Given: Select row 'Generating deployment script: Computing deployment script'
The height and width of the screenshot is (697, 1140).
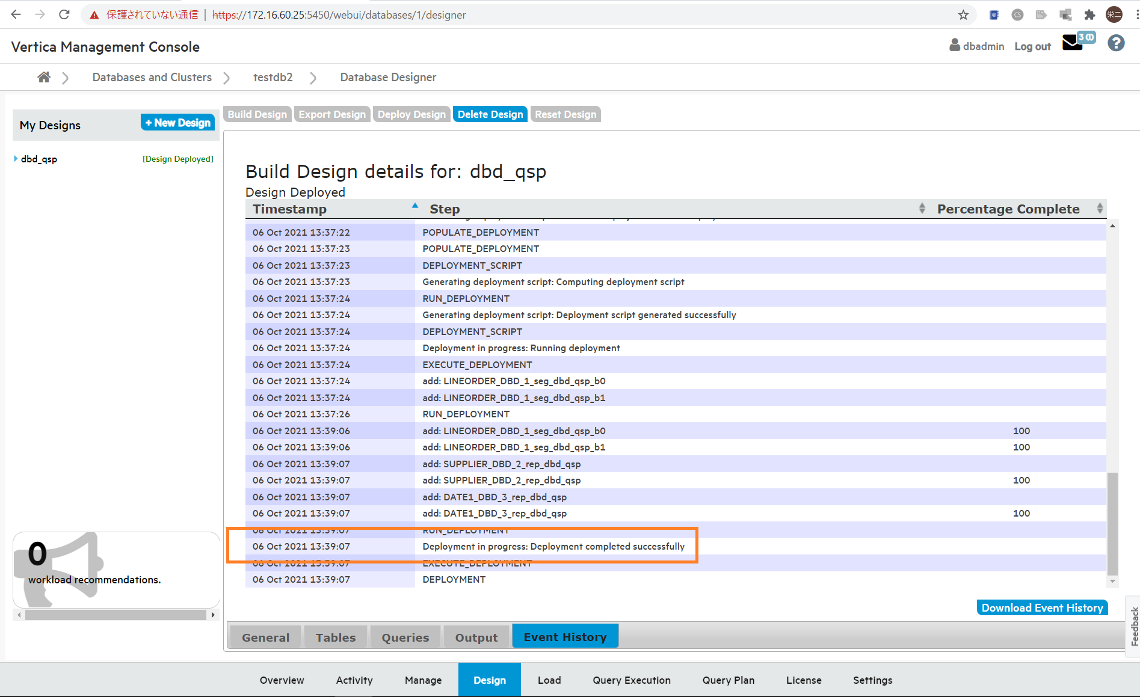Looking at the screenshot, I should pos(676,281).
